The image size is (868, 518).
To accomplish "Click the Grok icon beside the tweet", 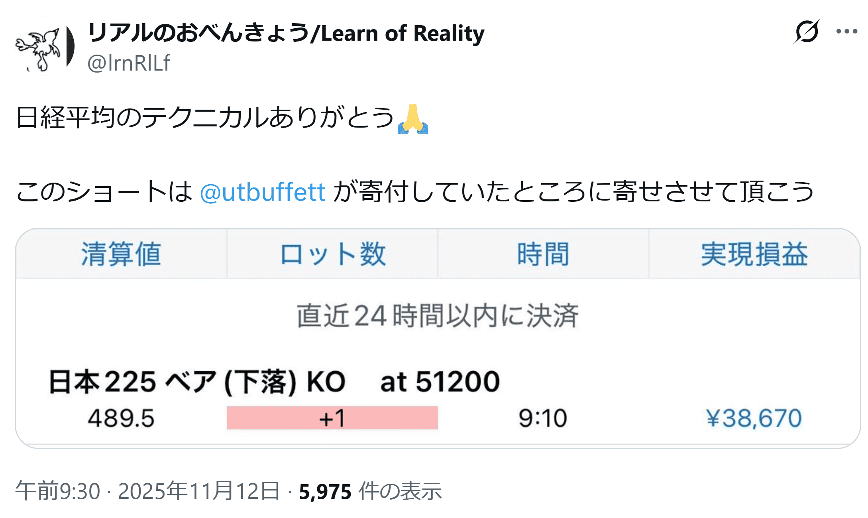I will (x=807, y=32).
